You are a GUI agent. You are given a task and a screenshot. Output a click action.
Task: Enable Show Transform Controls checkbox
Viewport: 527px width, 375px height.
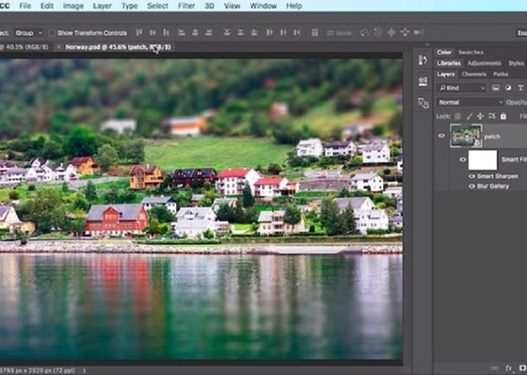[x=52, y=33]
